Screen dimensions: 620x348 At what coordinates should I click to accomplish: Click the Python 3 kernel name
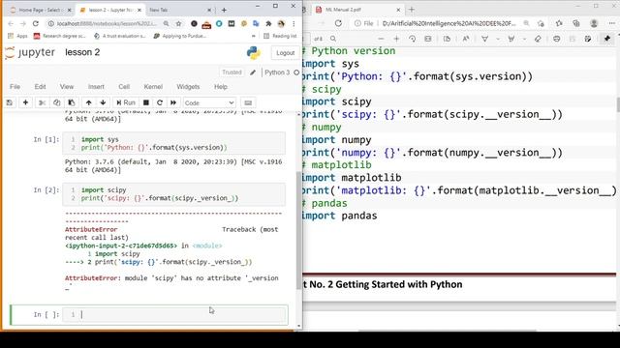(x=277, y=72)
